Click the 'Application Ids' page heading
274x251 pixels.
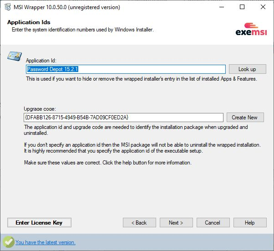[29, 22]
